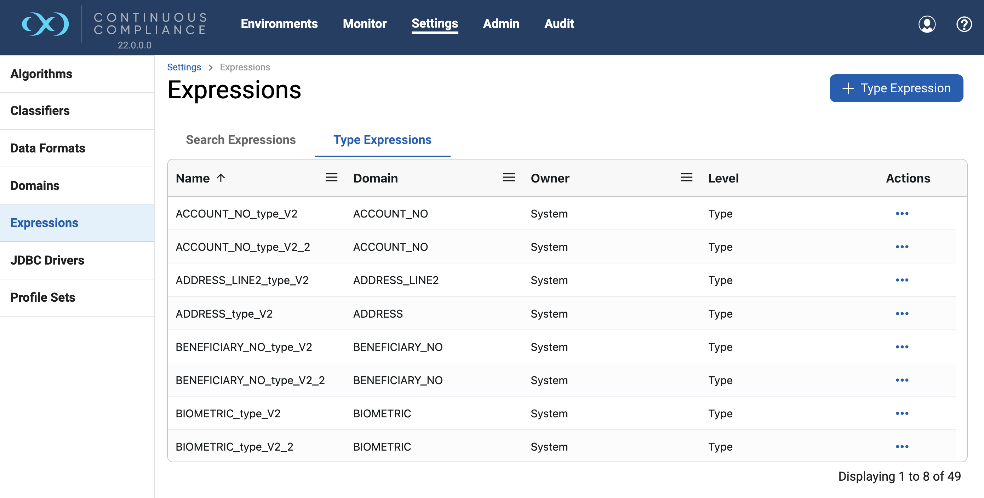Open the Domain column filter menu
Viewport: 984px width, 498px height.
(508, 178)
